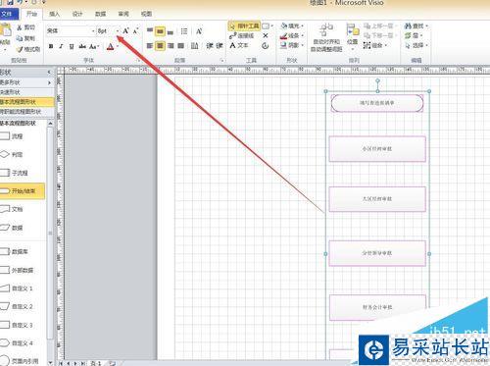
Task: Click the decrease indent icon
Action: tap(210, 46)
